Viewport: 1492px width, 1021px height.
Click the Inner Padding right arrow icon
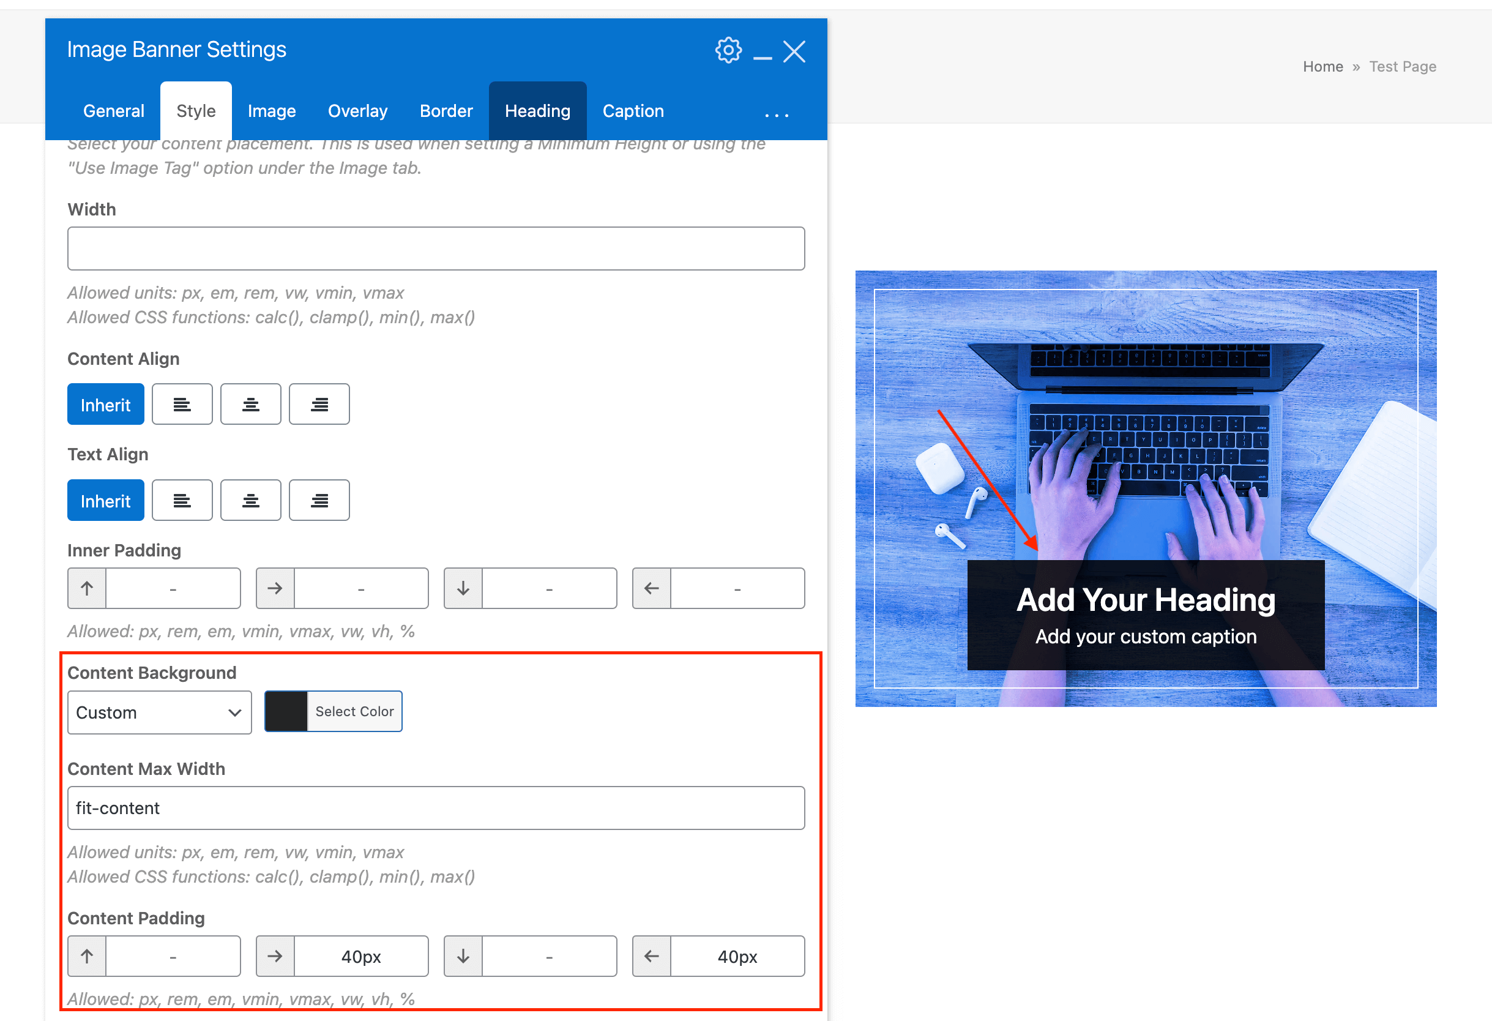tap(275, 588)
